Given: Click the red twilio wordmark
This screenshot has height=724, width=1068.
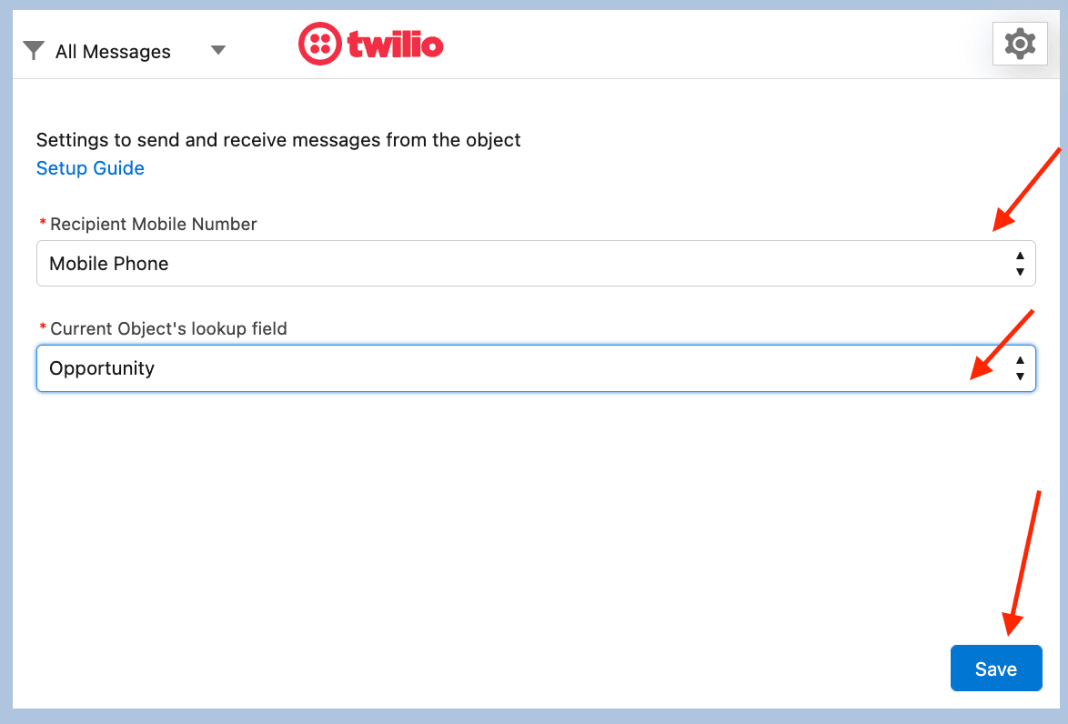Looking at the screenshot, I should pyautogui.click(x=395, y=44).
